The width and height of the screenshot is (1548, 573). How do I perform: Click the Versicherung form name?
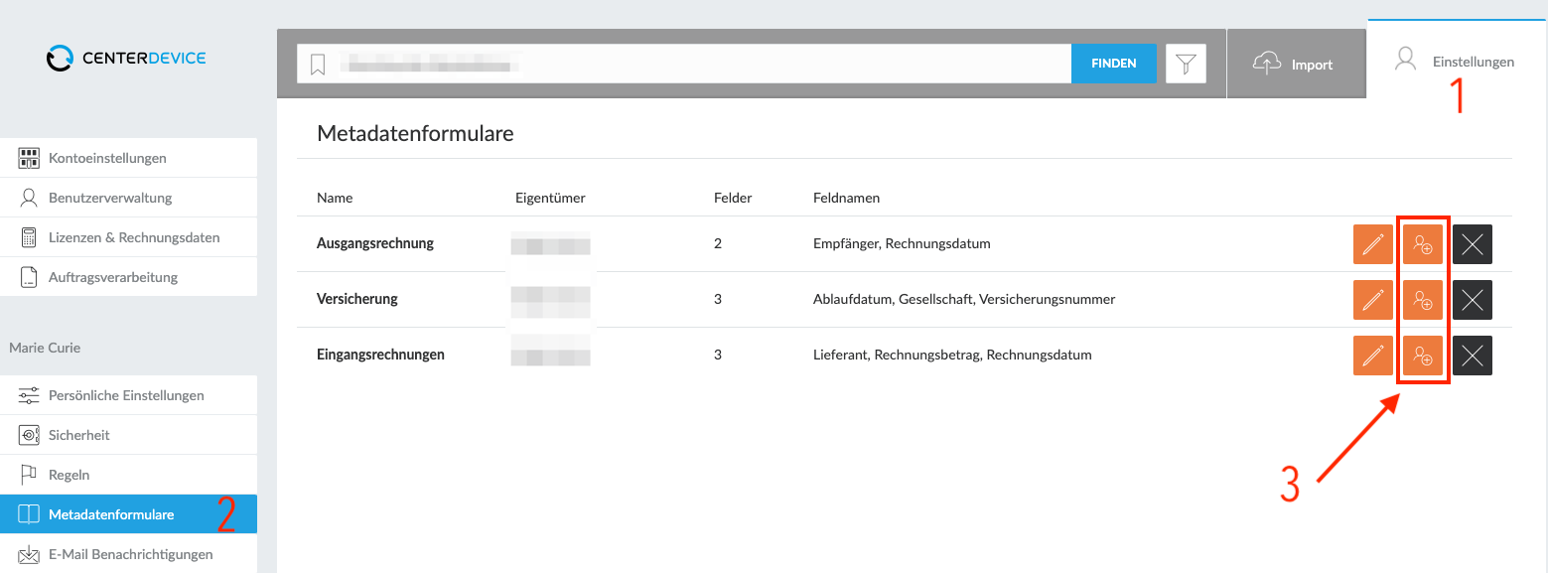click(x=357, y=299)
